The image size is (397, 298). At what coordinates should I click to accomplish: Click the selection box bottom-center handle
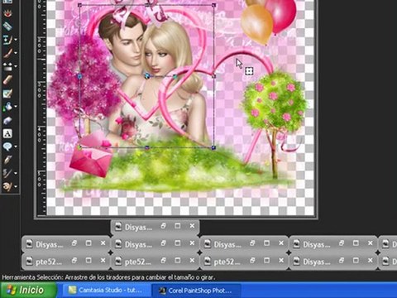click(147, 148)
